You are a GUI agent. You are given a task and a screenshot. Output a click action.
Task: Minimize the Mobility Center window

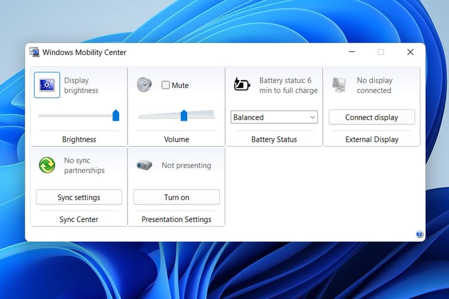click(352, 52)
